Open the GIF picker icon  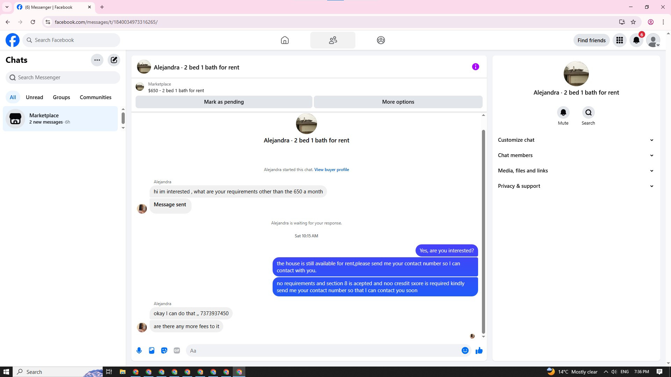coord(177,350)
